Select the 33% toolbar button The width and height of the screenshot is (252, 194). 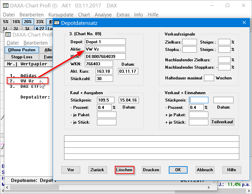pos(40,22)
